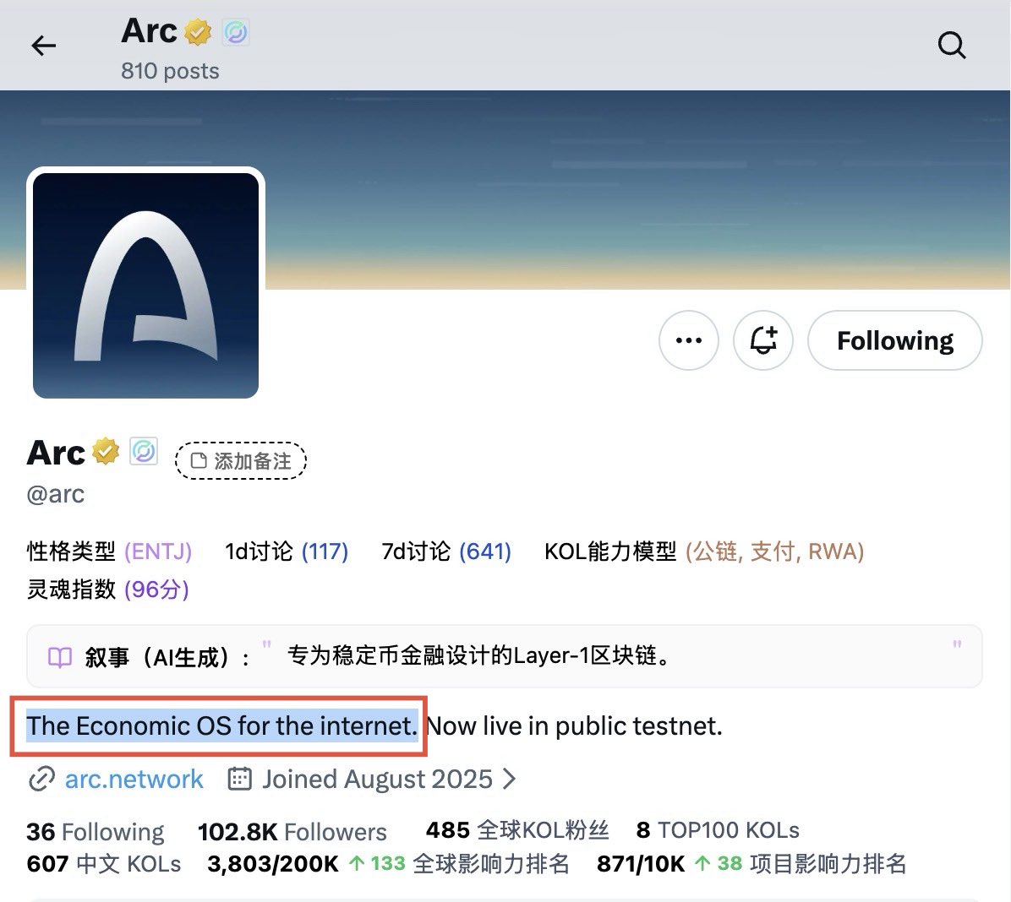This screenshot has width=1011, height=902.
Task: Enable notifications with the bell plus icon
Action: pos(762,340)
